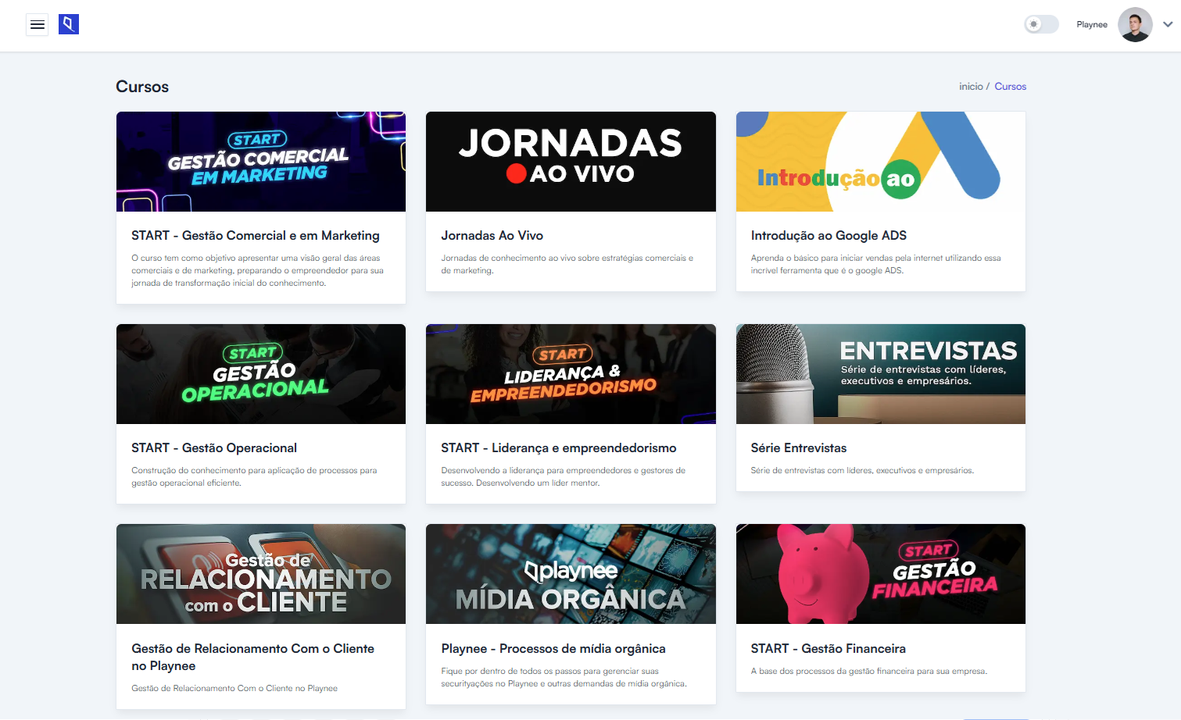Click title Gestão de Relacionamento Com o Cliente no Playnee
Viewport: 1181px width, 720px height.
coord(252,658)
